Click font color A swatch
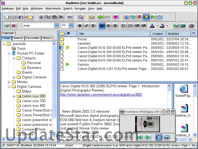 [152, 26]
